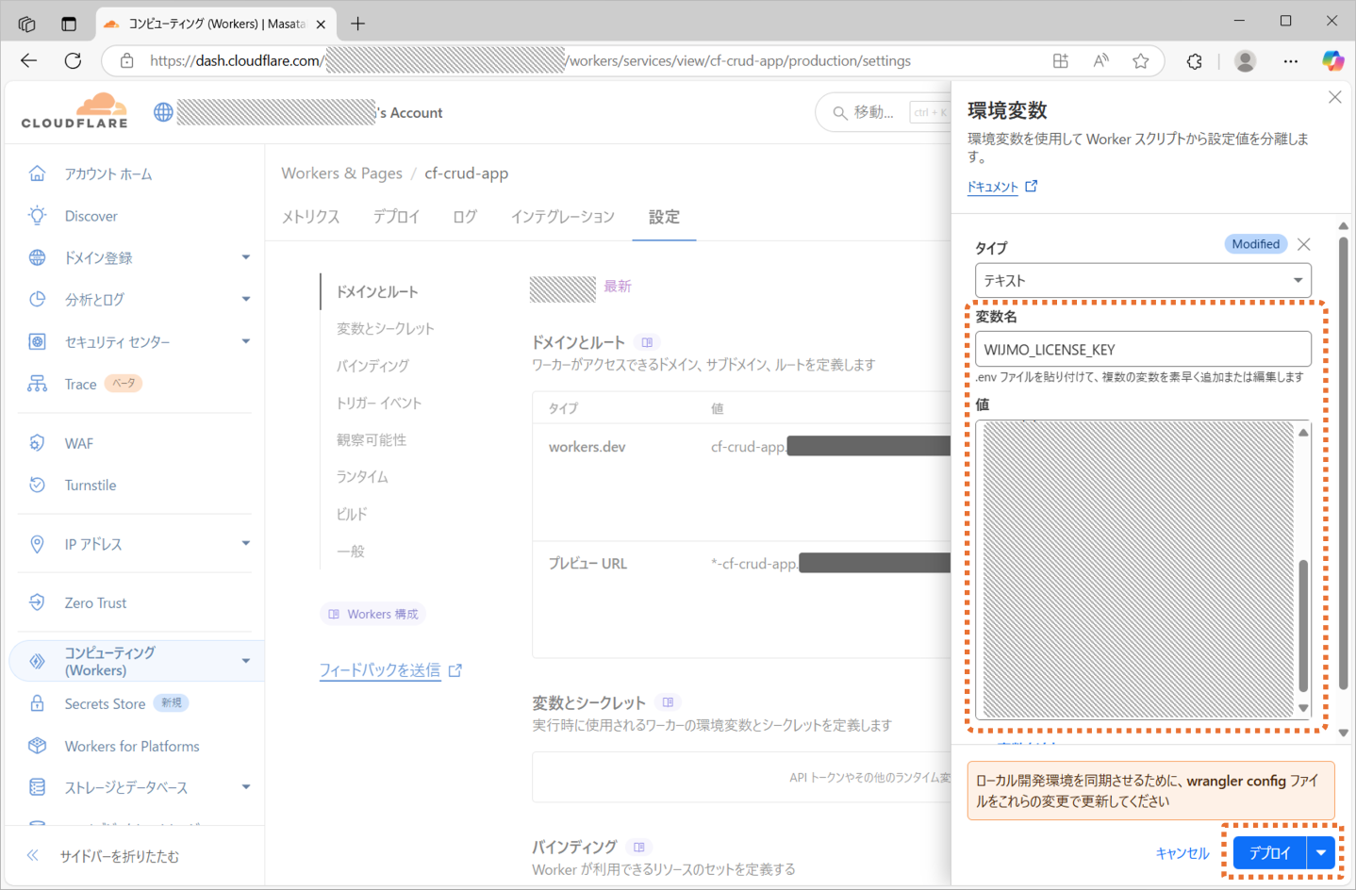The height and width of the screenshot is (890, 1356).
Task: Click the blue デプロイ button
Action: click(1269, 852)
